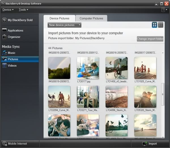Select the Device Pictures tab
The width and height of the screenshot is (170, 148).
coord(59,18)
